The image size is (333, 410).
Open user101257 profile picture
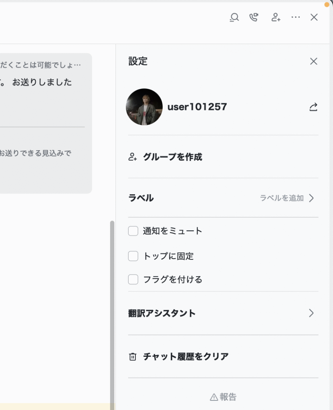tap(144, 107)
